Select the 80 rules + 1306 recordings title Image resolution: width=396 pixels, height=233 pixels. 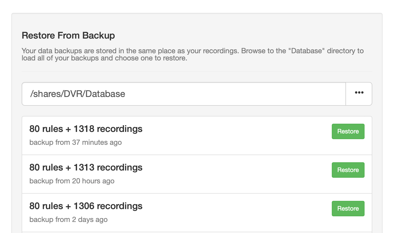click(x=86, y=206)
